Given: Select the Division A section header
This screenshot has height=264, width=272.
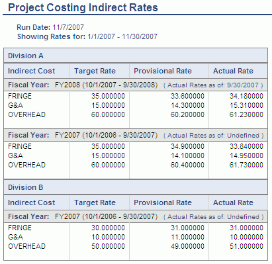Looking at the screenshot, I should [136, 56].
